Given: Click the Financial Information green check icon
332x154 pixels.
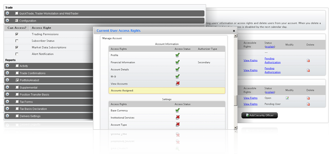Looking at the screenshot, I should pyautogui.click(x=177, y=62).
